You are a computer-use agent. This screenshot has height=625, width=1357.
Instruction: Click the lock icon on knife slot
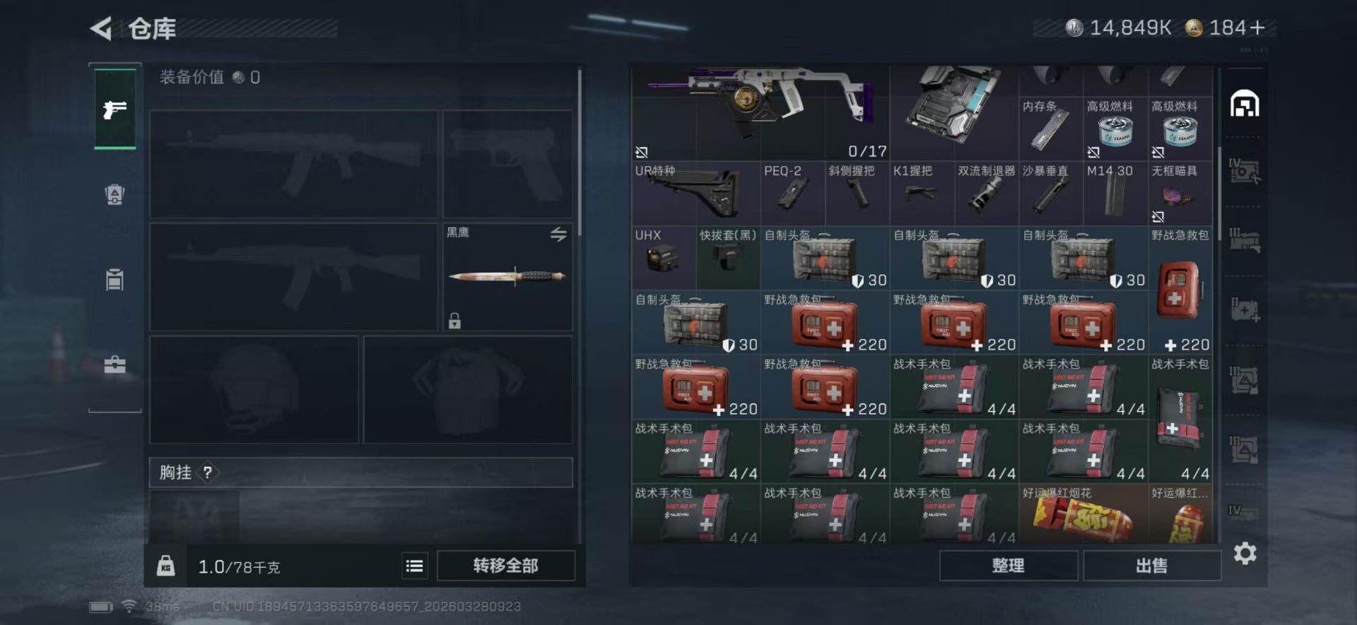coord(454,321)
